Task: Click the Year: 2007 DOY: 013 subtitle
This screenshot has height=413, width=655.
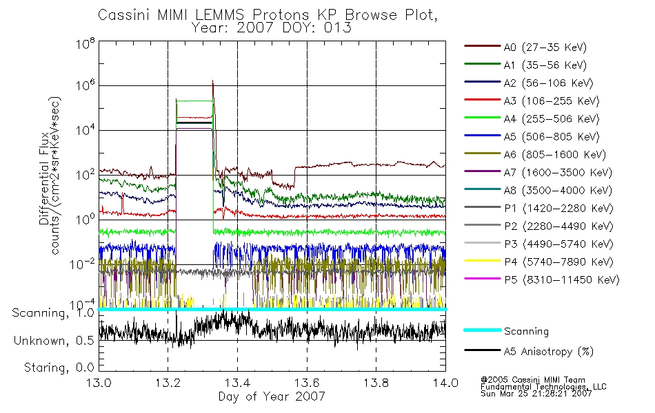Action: (271, 28)
